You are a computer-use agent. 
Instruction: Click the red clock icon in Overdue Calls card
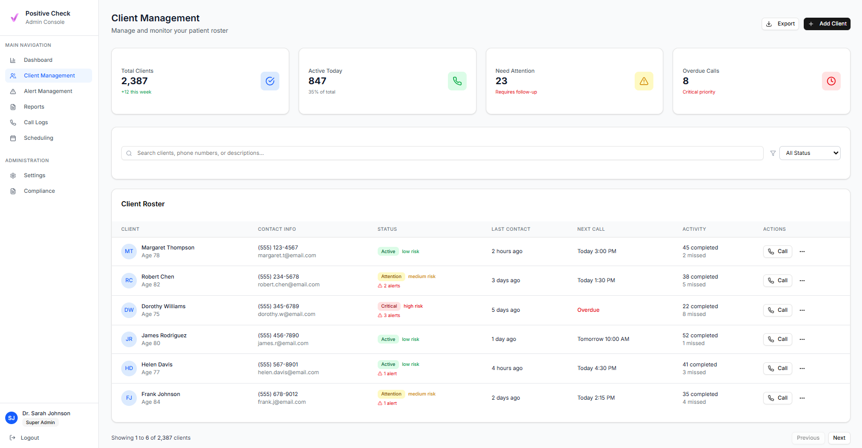coord(831,81)
